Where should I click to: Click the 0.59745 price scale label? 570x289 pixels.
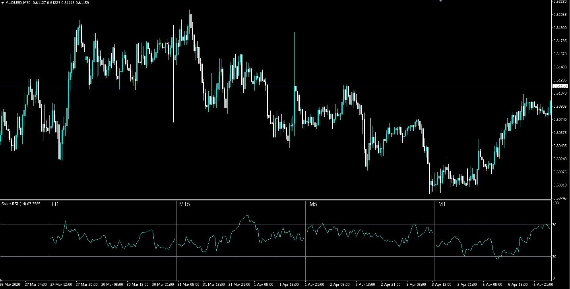click(560, 198)
